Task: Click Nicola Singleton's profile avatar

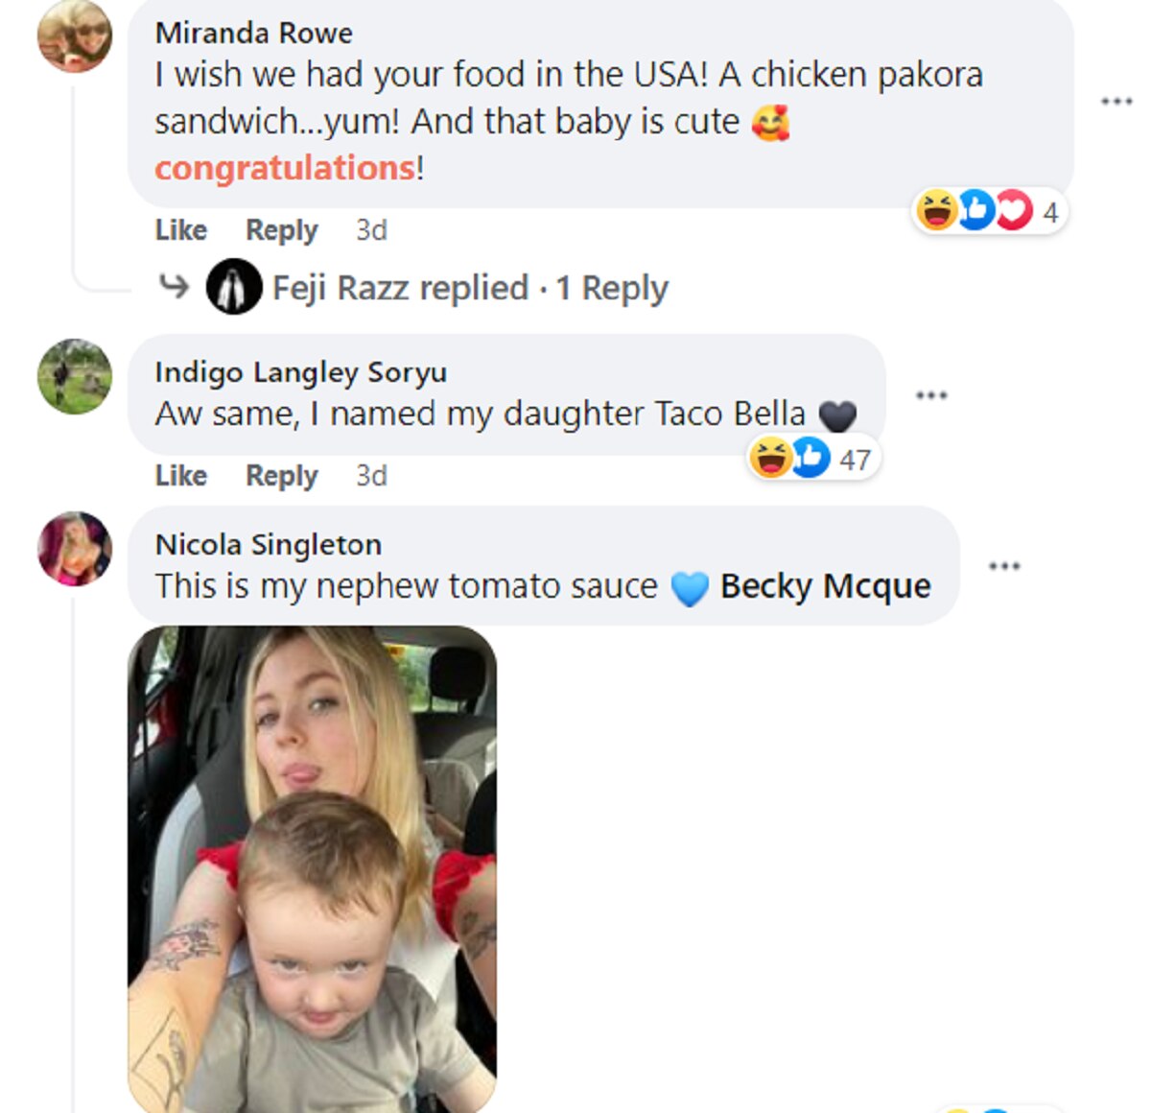Action: click(74, 548)
